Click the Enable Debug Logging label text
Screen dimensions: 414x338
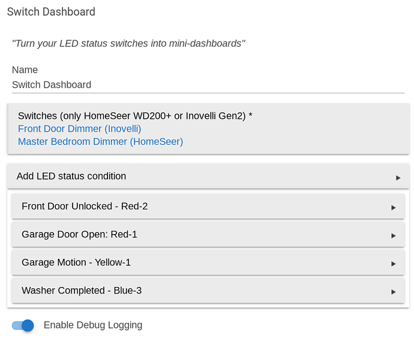93,325
